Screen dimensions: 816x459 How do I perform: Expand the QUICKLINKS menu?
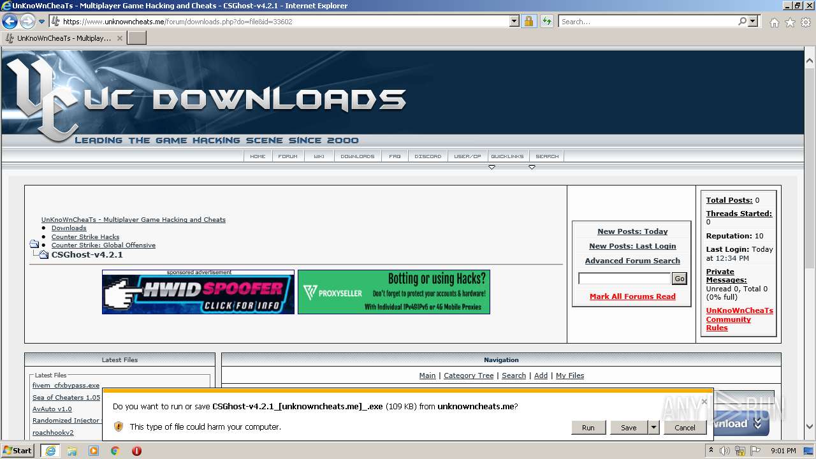coord(507,156)
